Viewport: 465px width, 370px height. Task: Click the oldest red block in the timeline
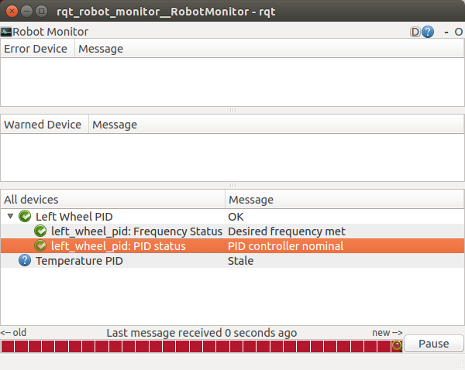coord(7,346)
